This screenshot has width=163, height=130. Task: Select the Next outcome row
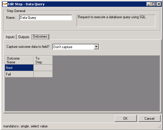point(19,68)
